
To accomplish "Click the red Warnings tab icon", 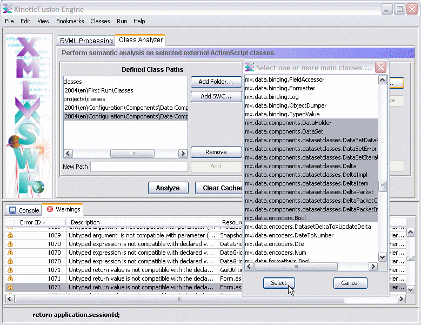I will pyautogui.click(x=50, y=209).
